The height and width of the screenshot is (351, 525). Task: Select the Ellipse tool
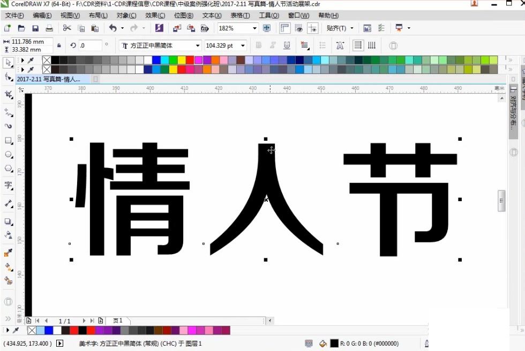point(7,155)
